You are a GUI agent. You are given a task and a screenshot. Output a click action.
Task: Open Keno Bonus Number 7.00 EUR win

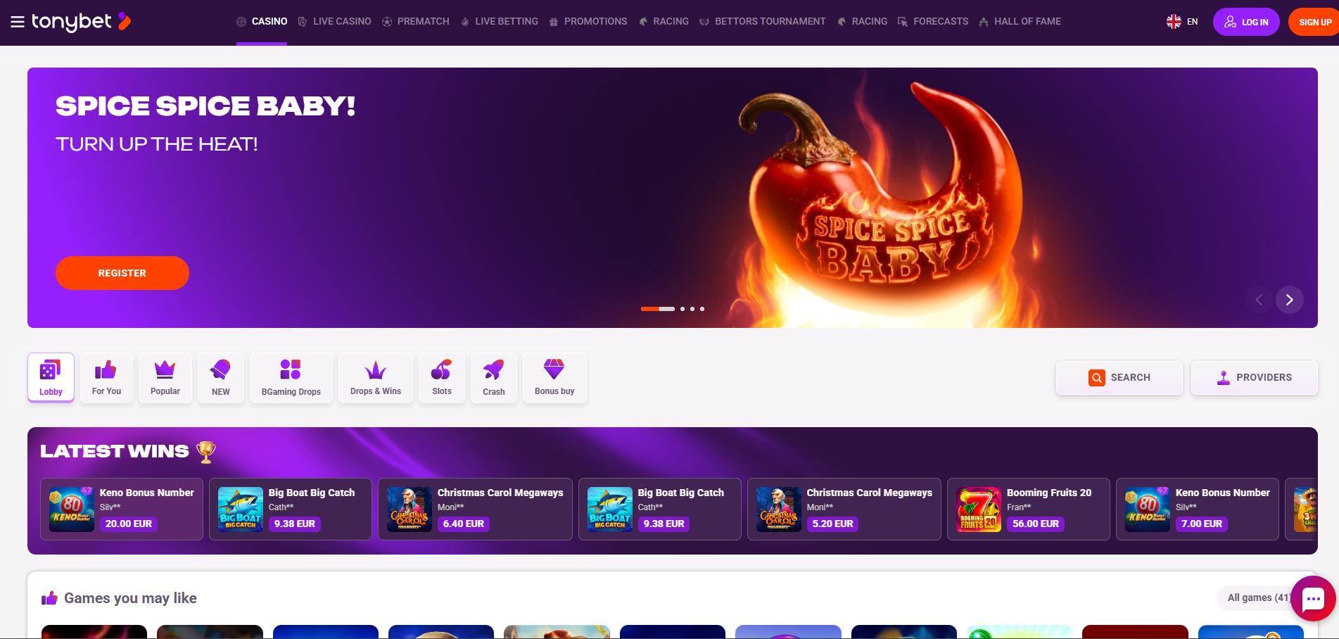pyautogui.click(x=1198, y=510)
